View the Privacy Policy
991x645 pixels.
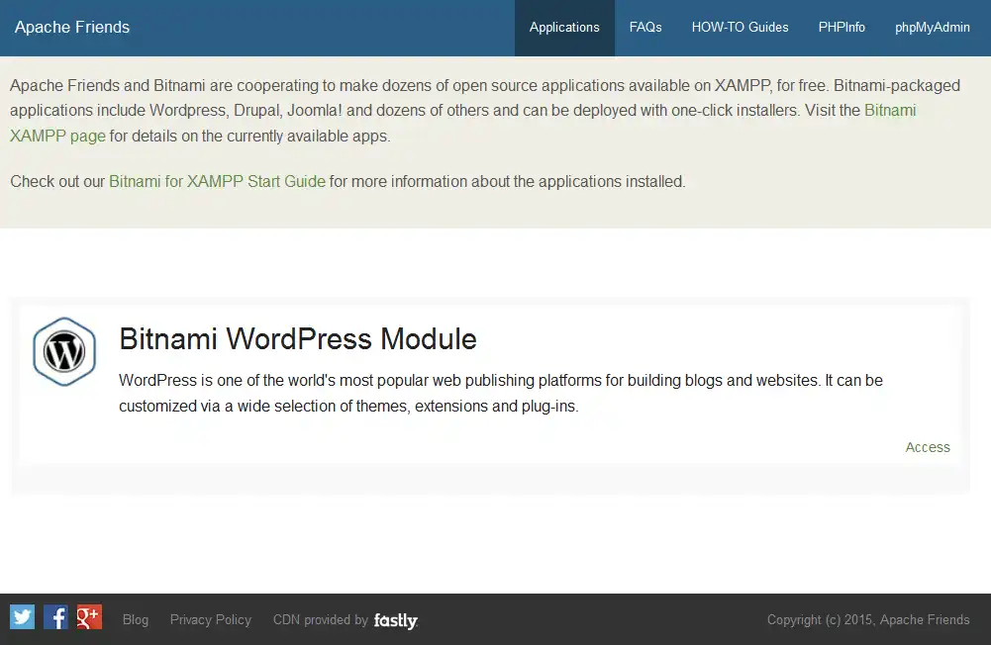(210, 619)
